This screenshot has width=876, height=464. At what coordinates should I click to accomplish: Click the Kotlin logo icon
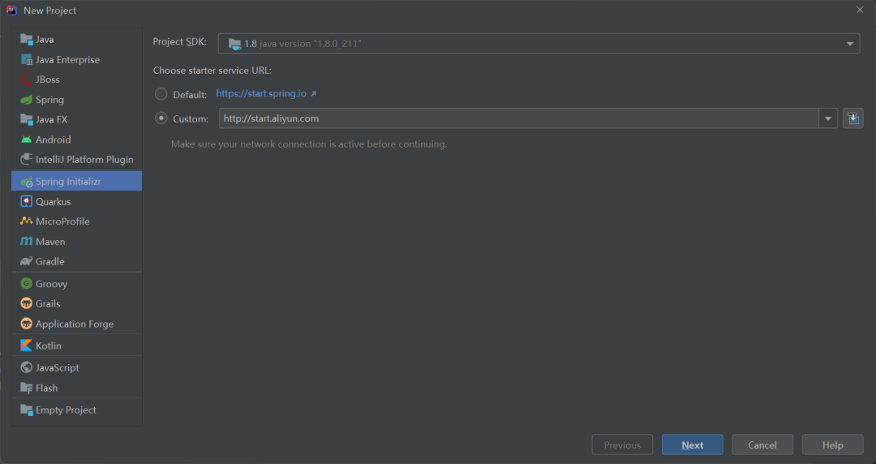27,346
